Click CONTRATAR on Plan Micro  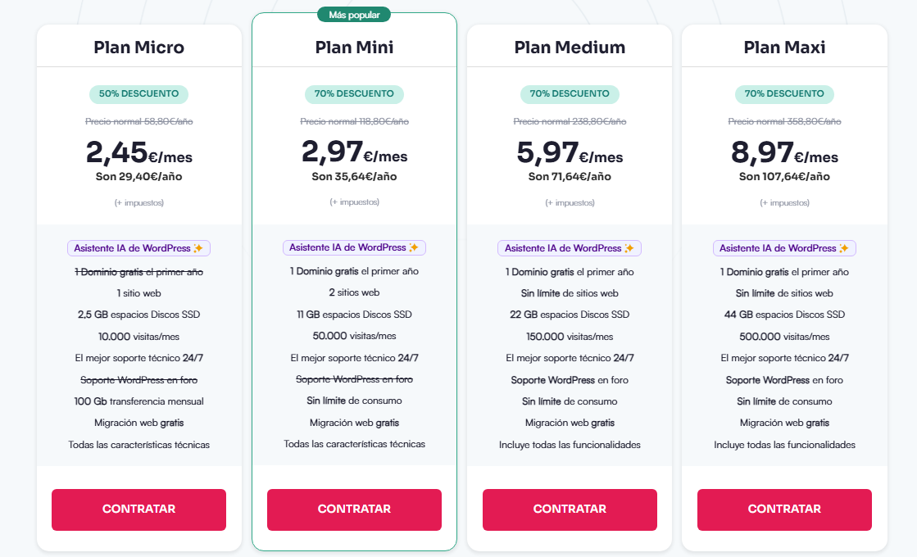pos(138,509)
